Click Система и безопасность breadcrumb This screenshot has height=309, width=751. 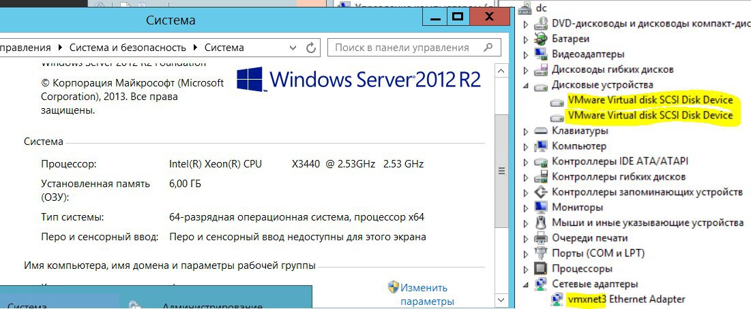[128, 47]
